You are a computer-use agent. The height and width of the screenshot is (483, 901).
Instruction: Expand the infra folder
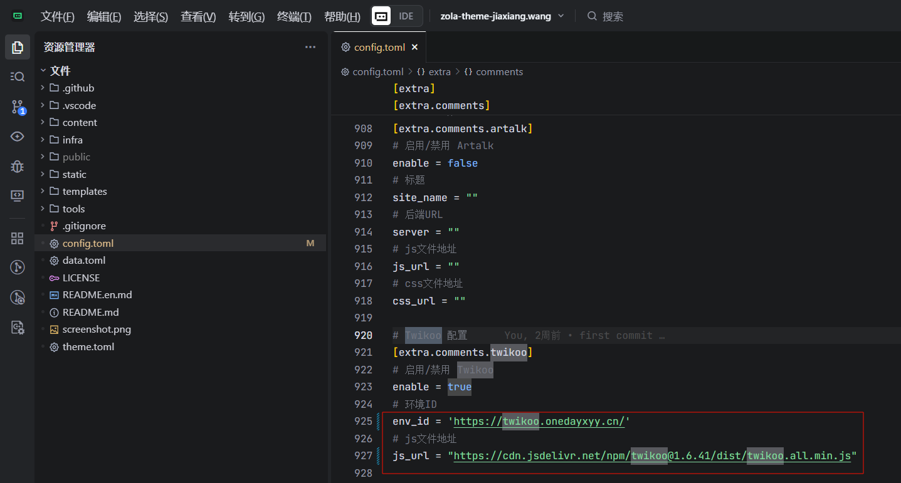pyautogui.click(x=43, y=140)
